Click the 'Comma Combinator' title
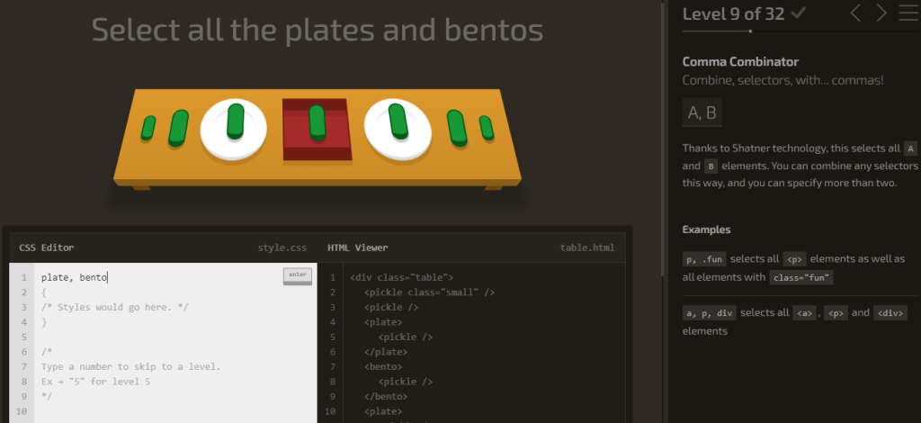 740,62
